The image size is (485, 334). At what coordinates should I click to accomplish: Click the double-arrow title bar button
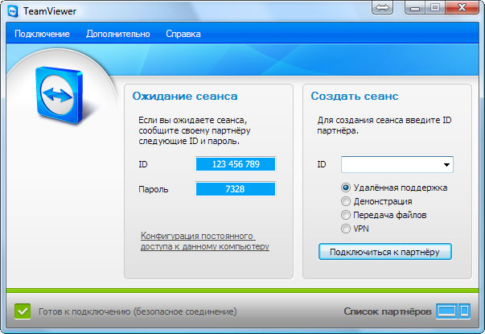pyautogui.click(x=382, y=7)
